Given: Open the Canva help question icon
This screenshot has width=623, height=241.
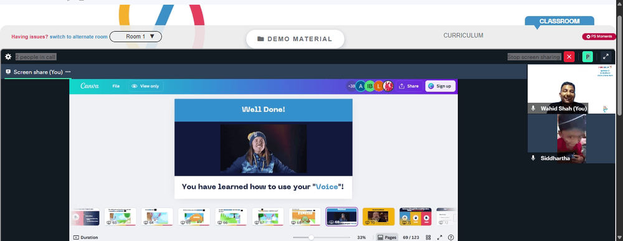Looking at the screenshot, I should (450, 237).
